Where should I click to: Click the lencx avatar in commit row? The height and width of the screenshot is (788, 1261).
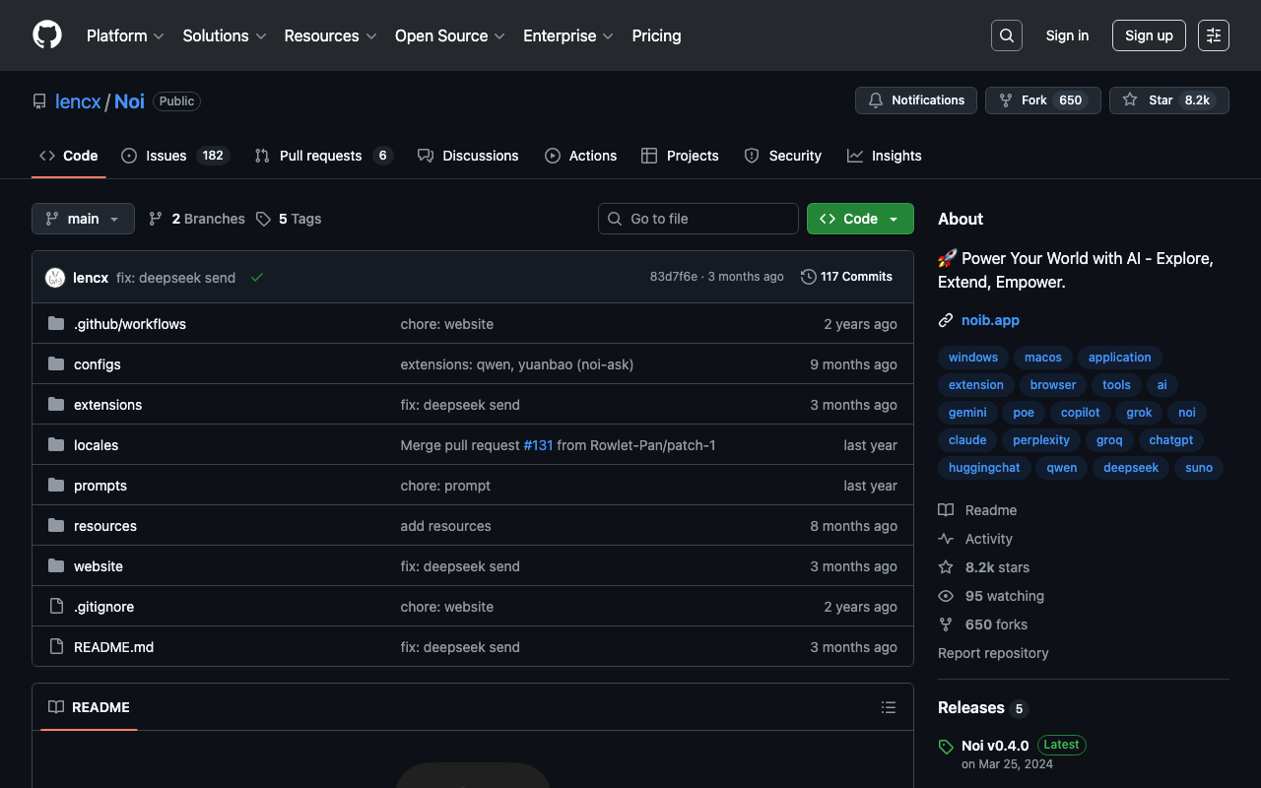click(55, 278)
